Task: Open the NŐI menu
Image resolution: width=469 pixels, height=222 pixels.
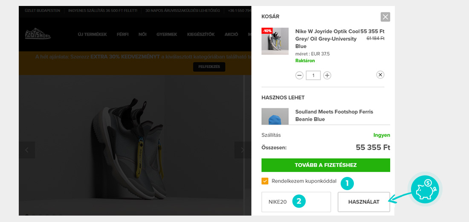Action: 142,34
